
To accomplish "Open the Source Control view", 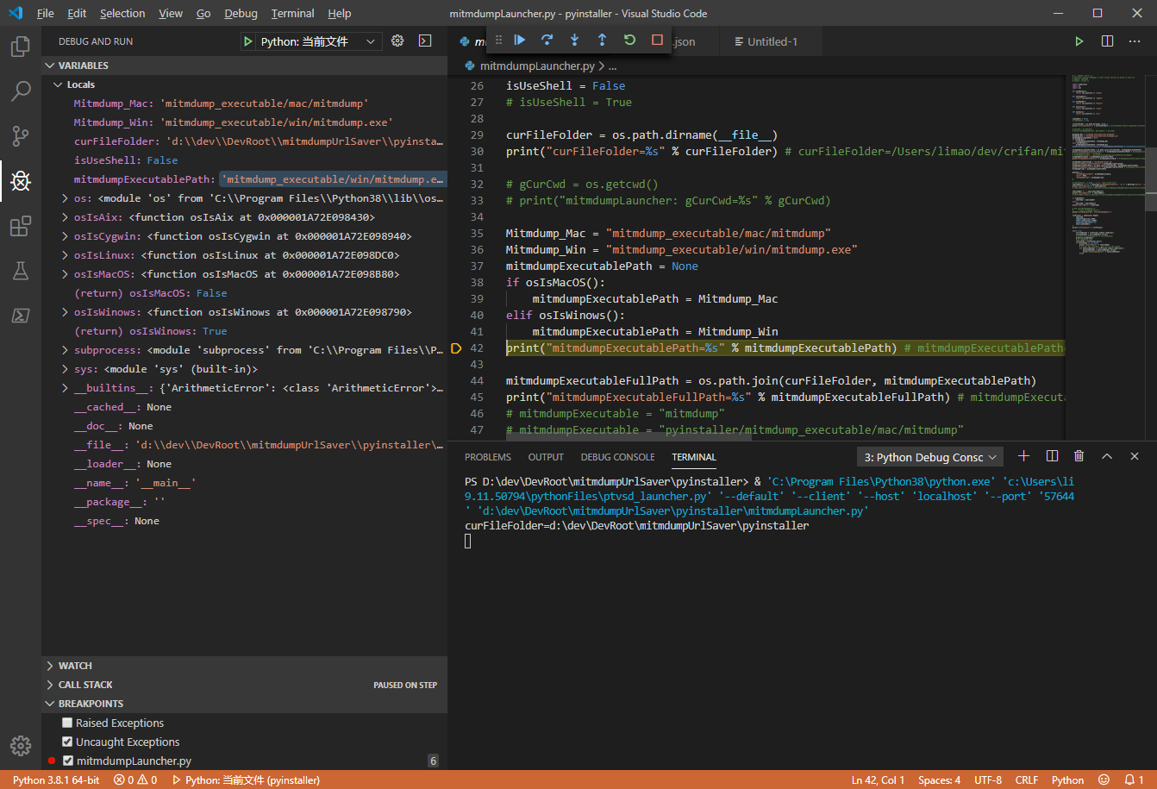I will coord(21,135).
